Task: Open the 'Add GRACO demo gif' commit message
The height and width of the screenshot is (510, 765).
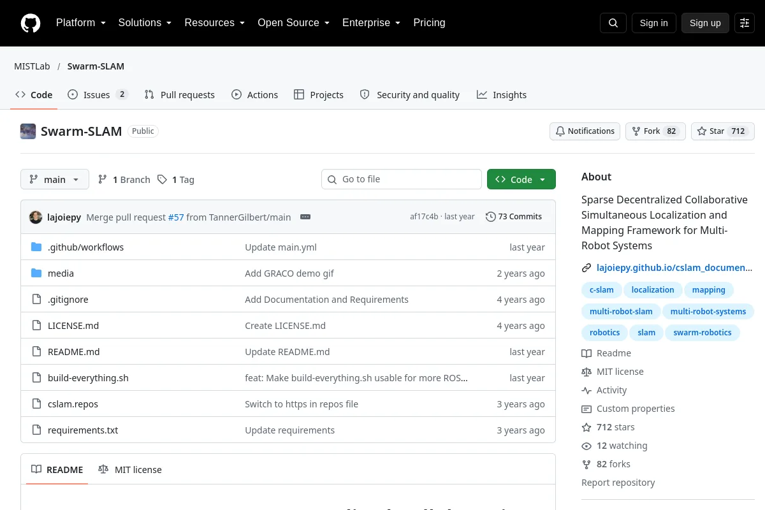Action: (x=289, y=273)
